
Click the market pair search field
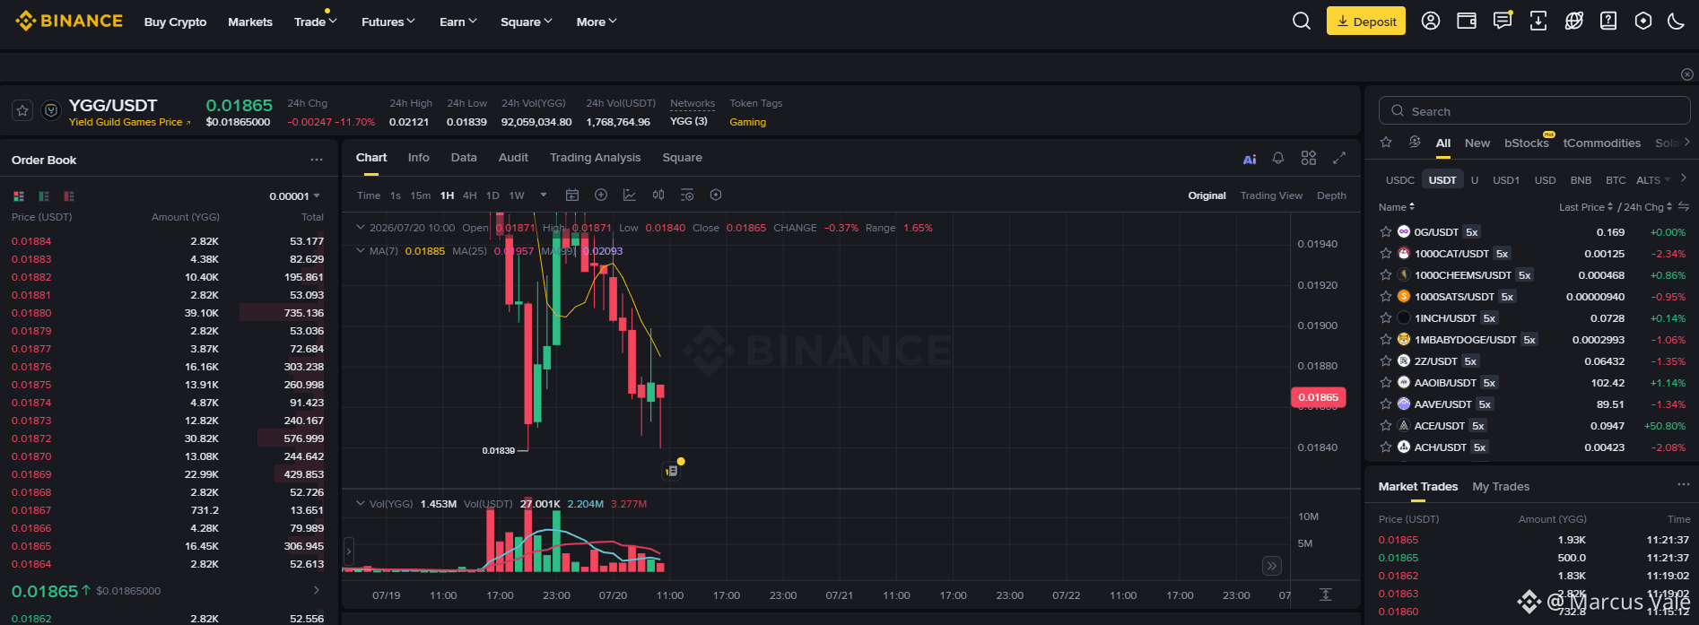click(x=1535, y=110)
